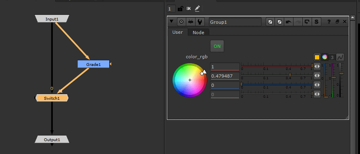Viewport: 360px width, 154px height.
Task: Click the orange color swatch above the sliders
Action: pos(317,57)
